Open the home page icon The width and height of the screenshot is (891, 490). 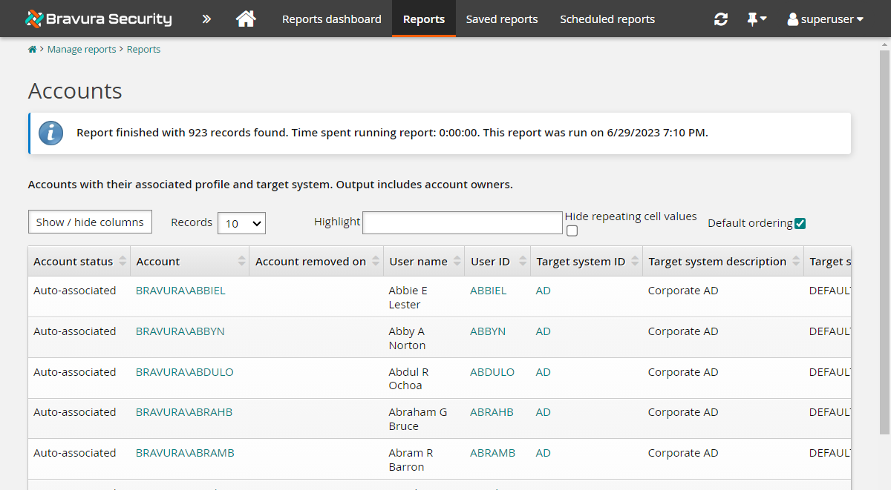pos(247,19)
